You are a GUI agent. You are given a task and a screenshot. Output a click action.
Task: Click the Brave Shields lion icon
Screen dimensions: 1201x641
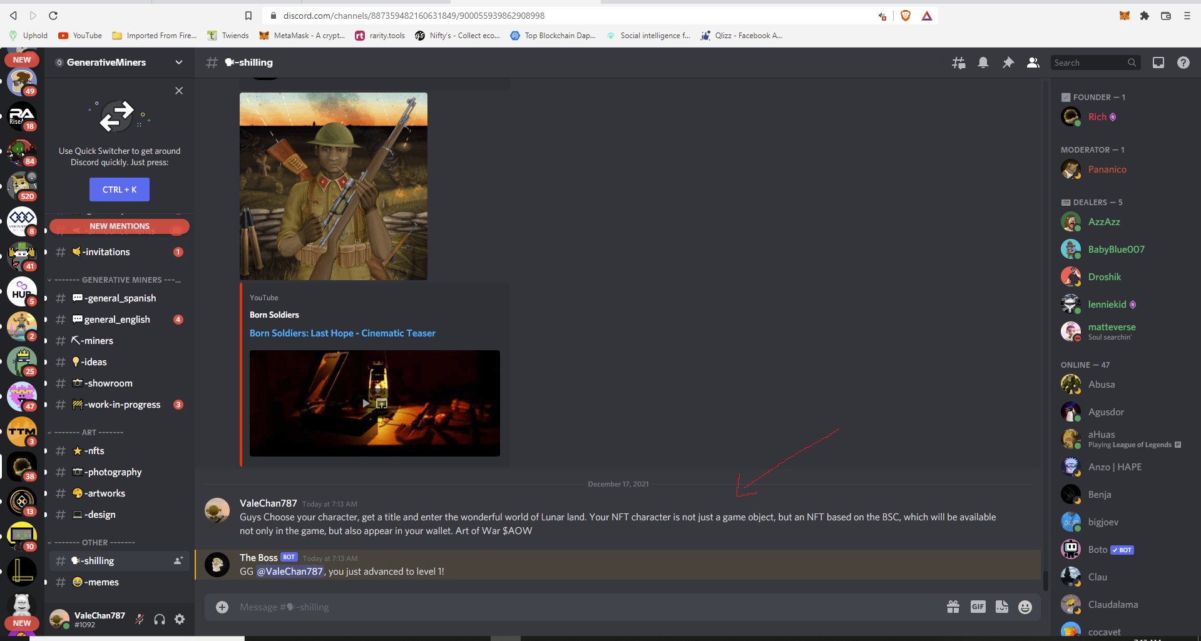click(x=906, y=16)
